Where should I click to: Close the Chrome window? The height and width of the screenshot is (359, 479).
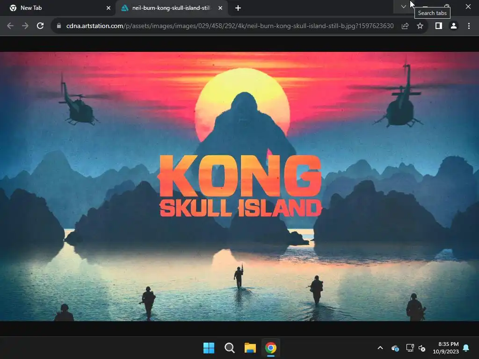(x=468, y=7)
